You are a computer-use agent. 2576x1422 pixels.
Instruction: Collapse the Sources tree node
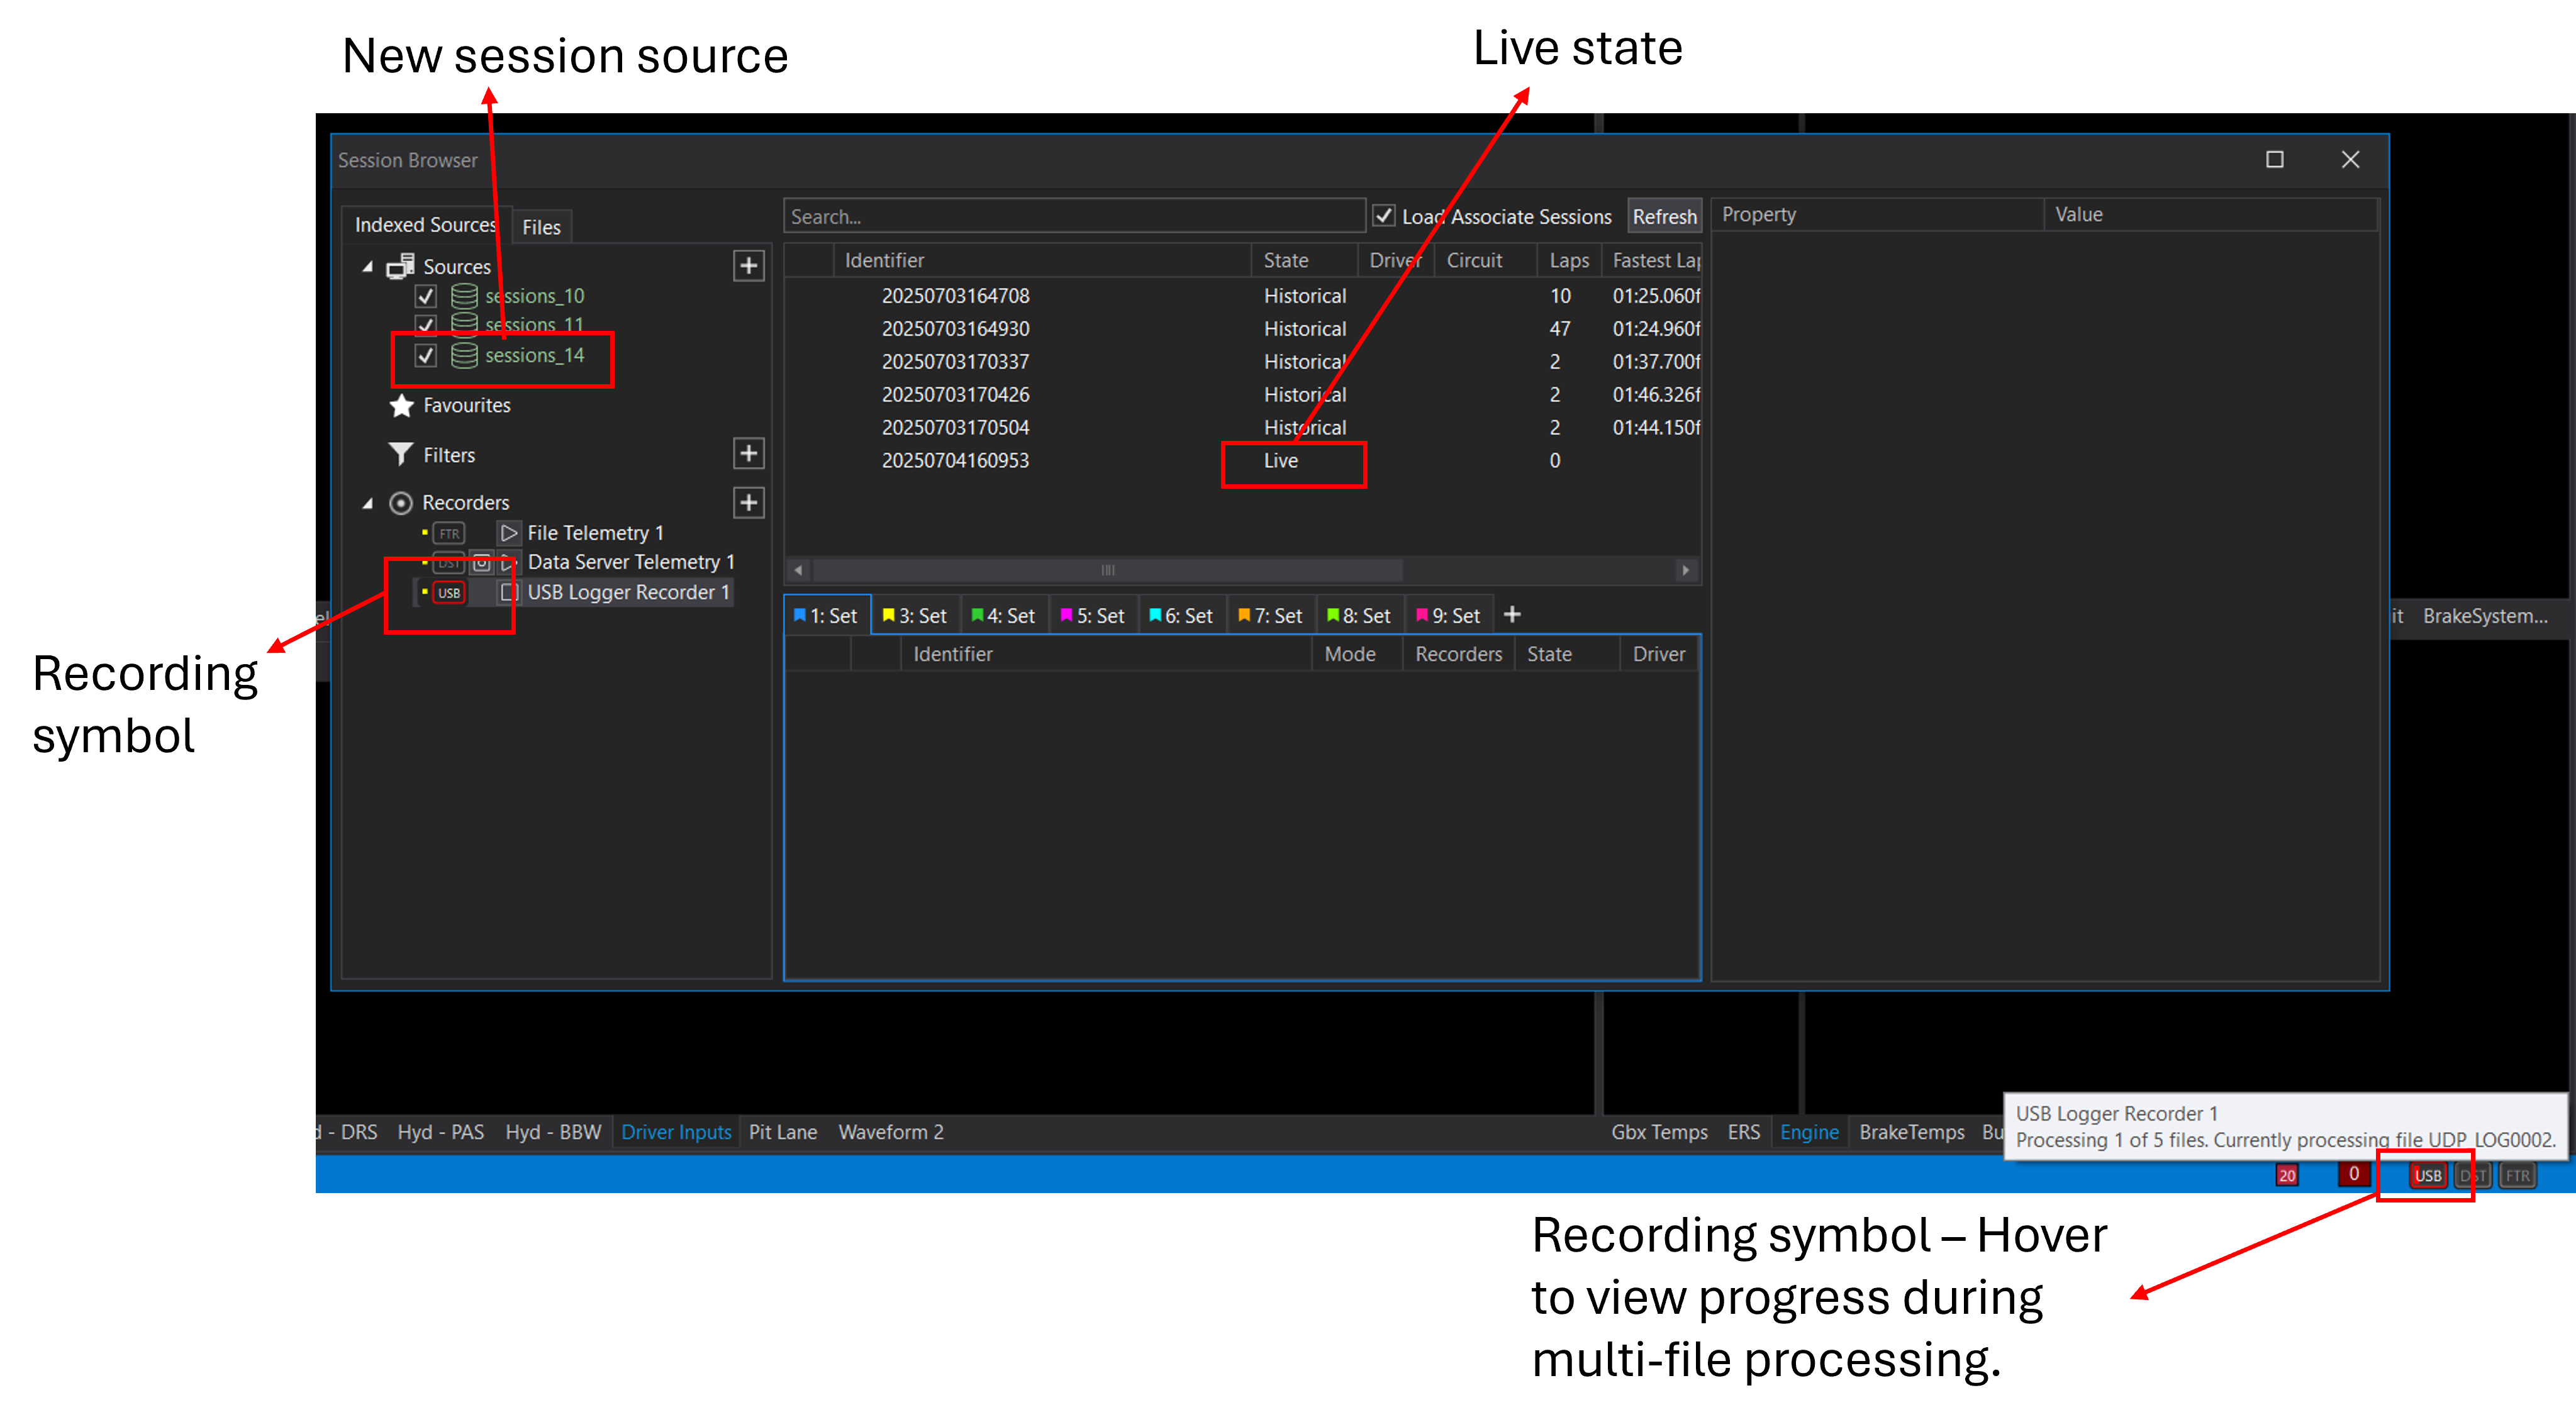[x=368, y=267]
